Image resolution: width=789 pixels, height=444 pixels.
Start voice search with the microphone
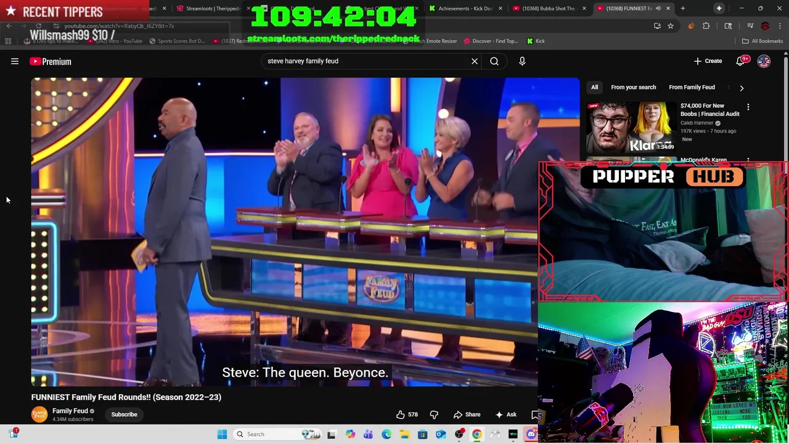tap(522, 61)
